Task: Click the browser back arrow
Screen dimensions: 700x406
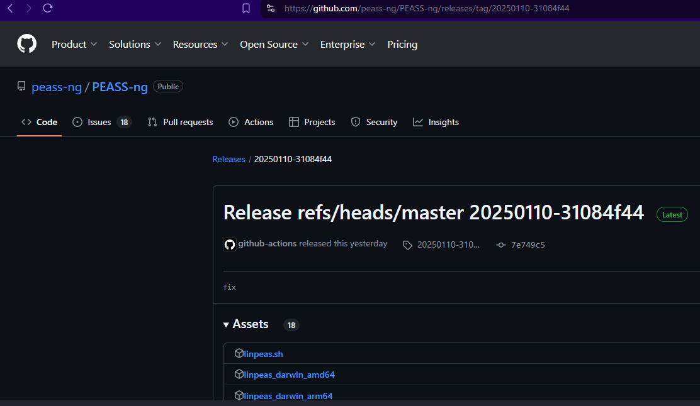Action: pos(10,8)
